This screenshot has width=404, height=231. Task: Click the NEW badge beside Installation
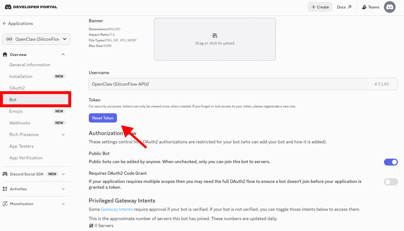[59, 76]
